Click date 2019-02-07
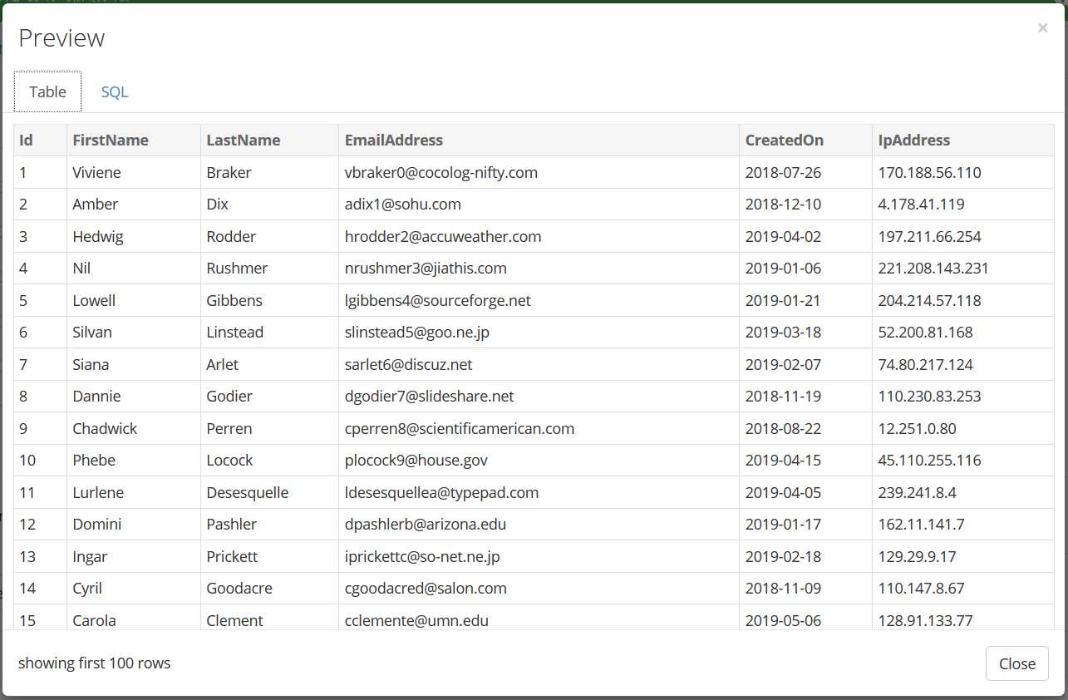Image resolution: width=1068 pixels, height=700 pixels. (783, 365)
